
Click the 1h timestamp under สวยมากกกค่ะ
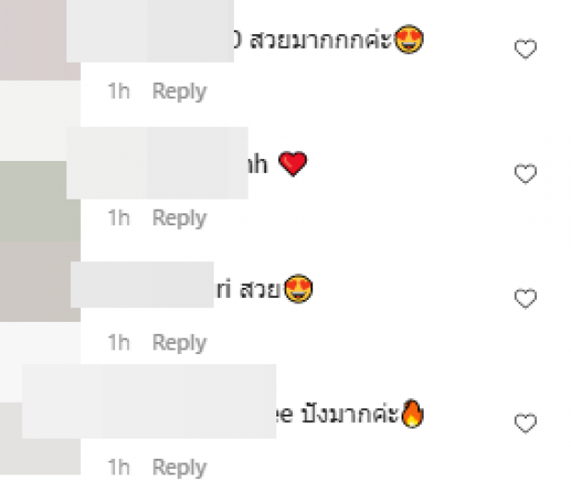119,91
